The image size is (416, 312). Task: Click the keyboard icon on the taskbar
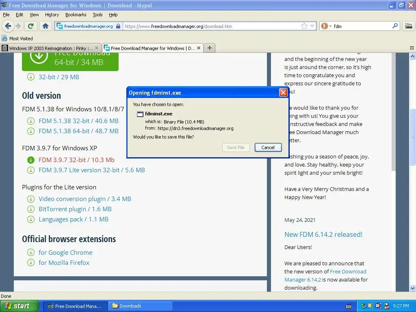point(349,306)
